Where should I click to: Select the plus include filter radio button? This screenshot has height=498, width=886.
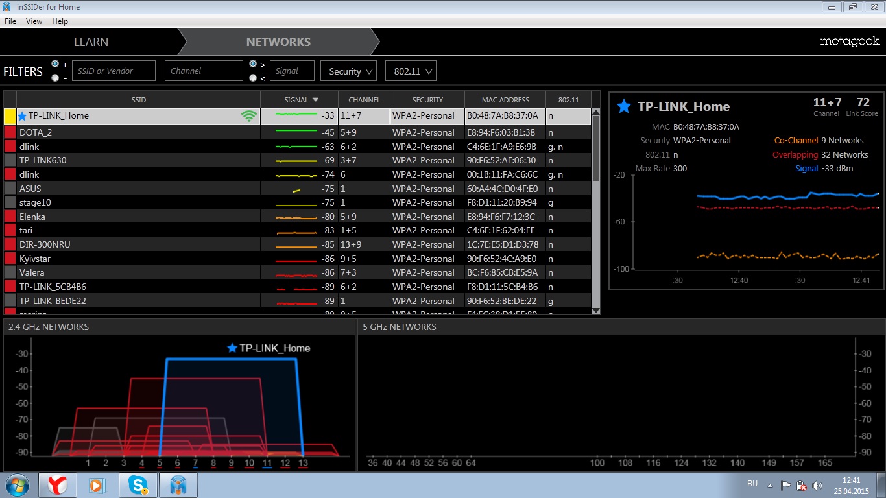coord(55,64)
